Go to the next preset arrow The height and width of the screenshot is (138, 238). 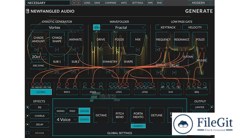pos(79,3)
